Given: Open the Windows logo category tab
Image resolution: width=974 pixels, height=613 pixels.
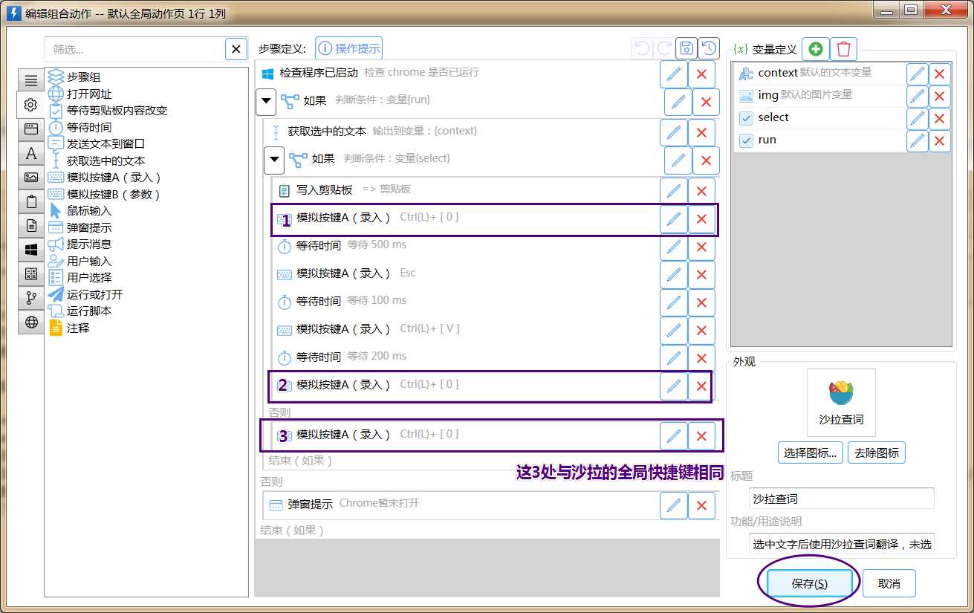Looking at the screenshot, I should (x=30, y=250).
